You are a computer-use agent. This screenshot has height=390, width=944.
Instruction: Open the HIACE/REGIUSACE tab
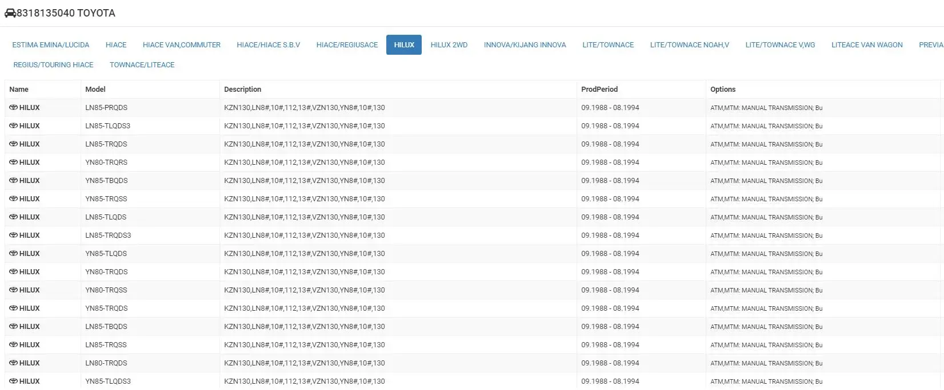click(x=347, y=44)
